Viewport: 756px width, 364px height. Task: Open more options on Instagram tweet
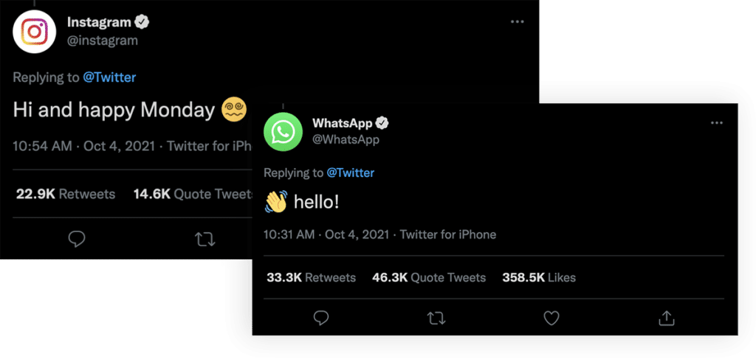[517, 22]
